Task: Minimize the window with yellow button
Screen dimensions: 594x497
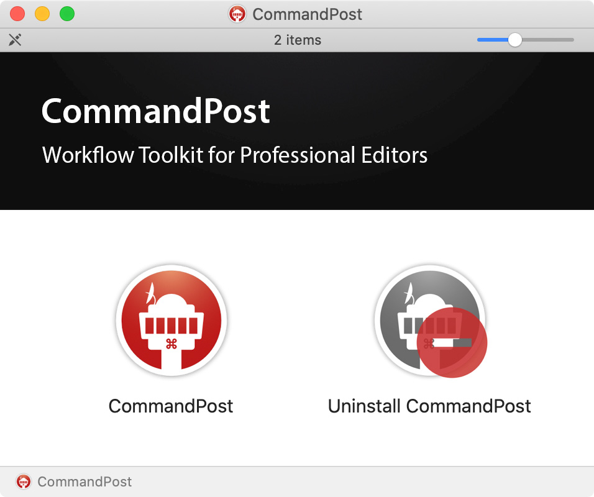Action: point(42,14)
